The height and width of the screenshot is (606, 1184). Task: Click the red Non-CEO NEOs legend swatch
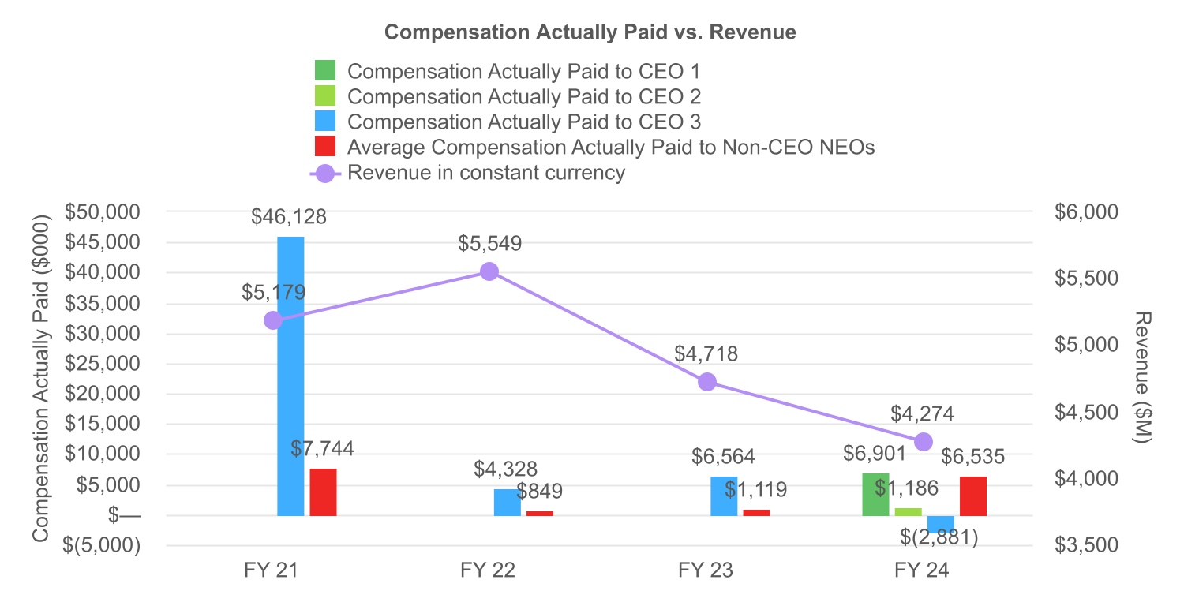point(325,147)
